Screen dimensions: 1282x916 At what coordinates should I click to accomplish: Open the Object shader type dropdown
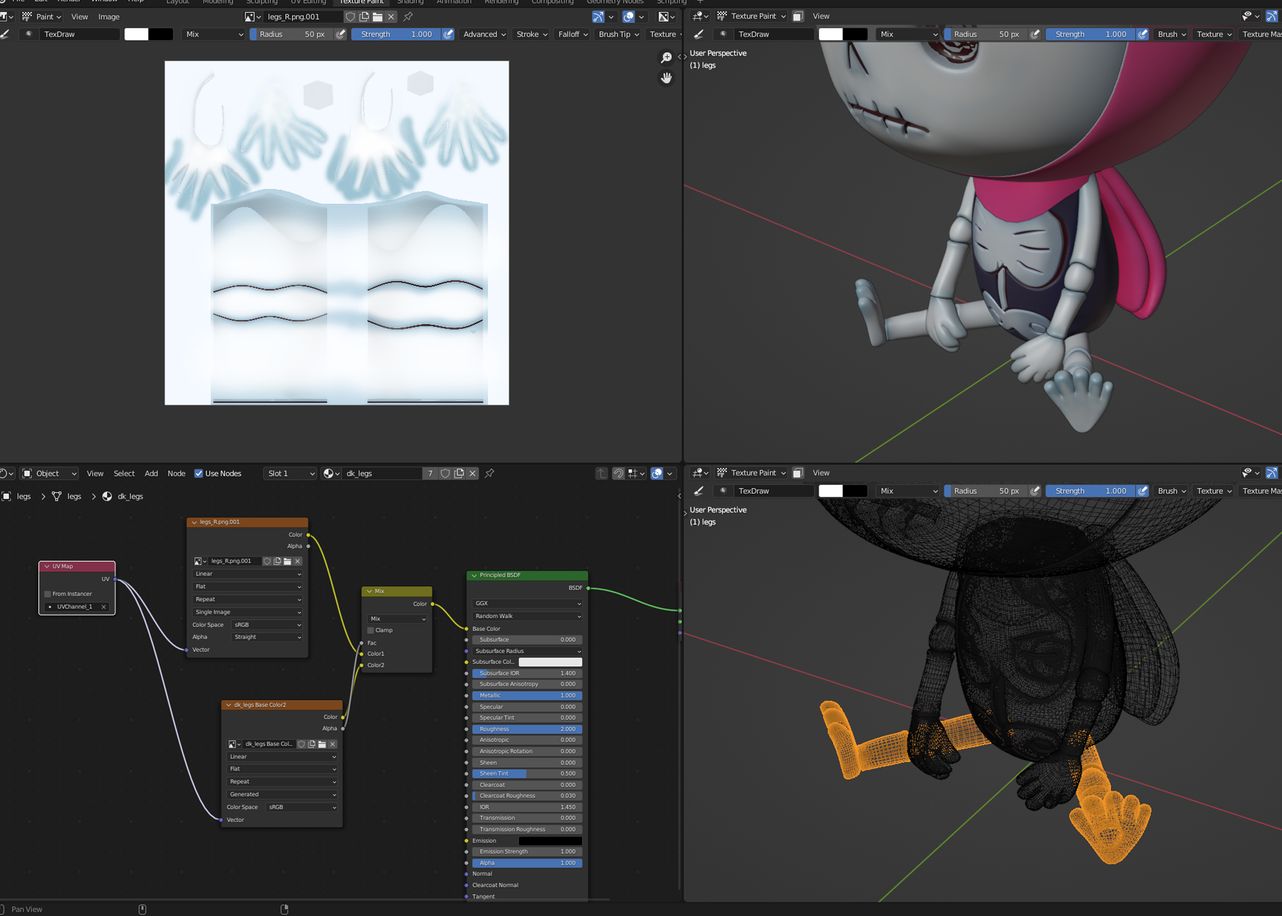click(49, 473)
